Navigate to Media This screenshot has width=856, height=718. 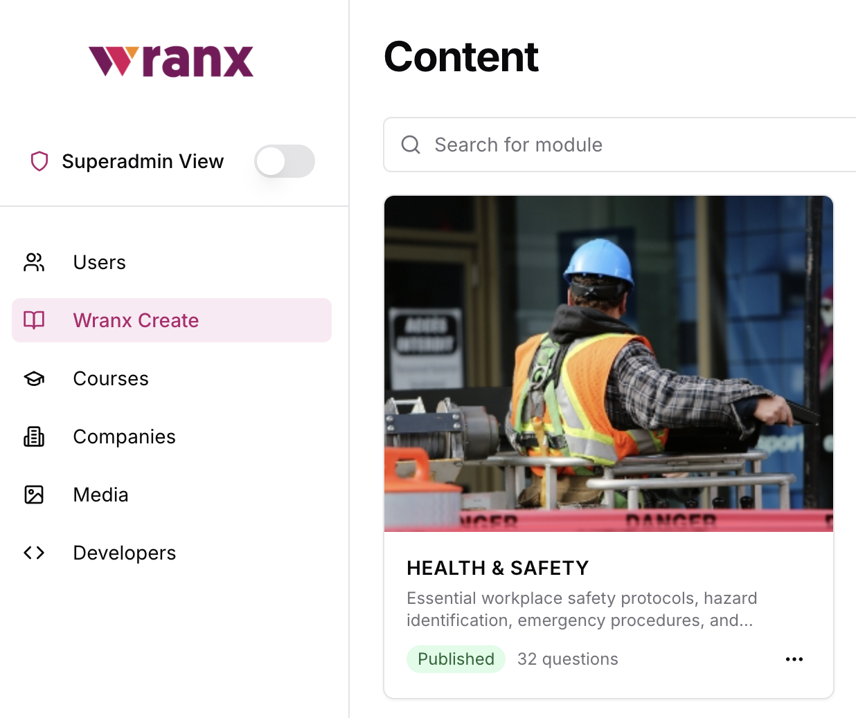172,495
